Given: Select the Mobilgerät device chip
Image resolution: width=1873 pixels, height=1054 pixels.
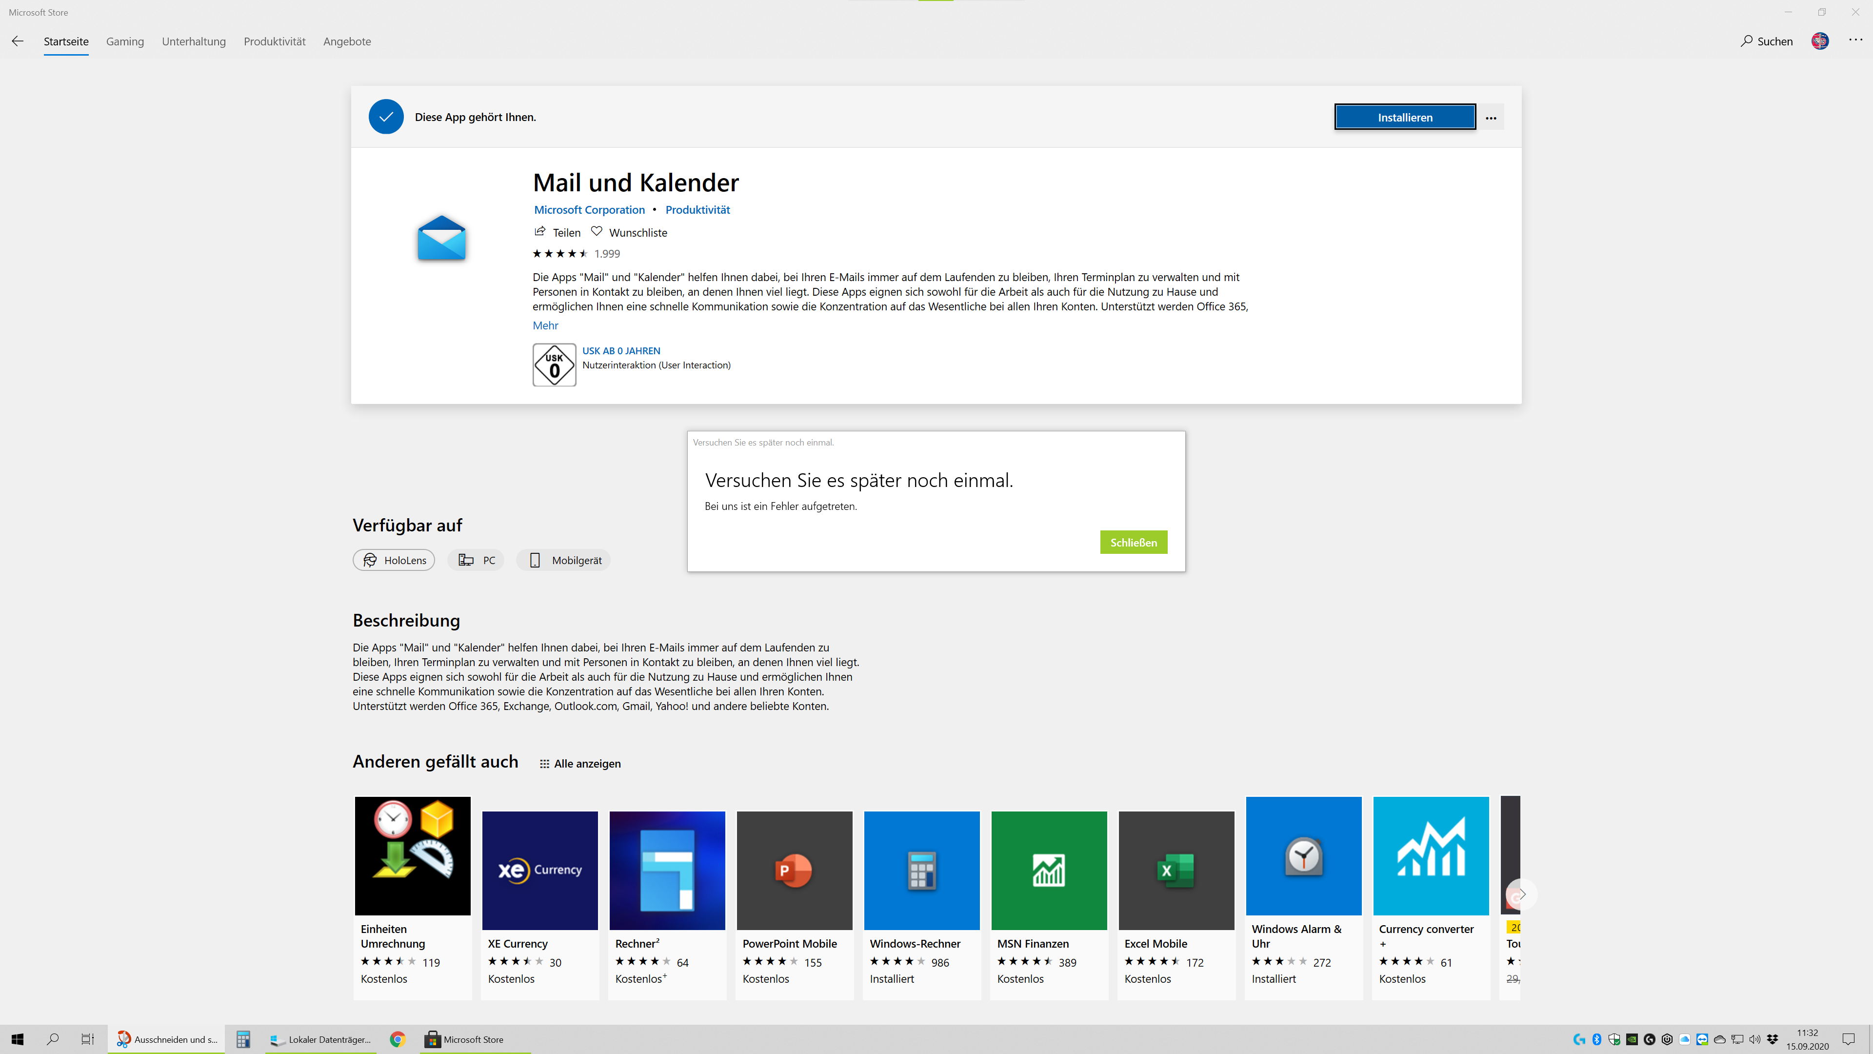Looking at the screenshot, I should click(564, 560).
